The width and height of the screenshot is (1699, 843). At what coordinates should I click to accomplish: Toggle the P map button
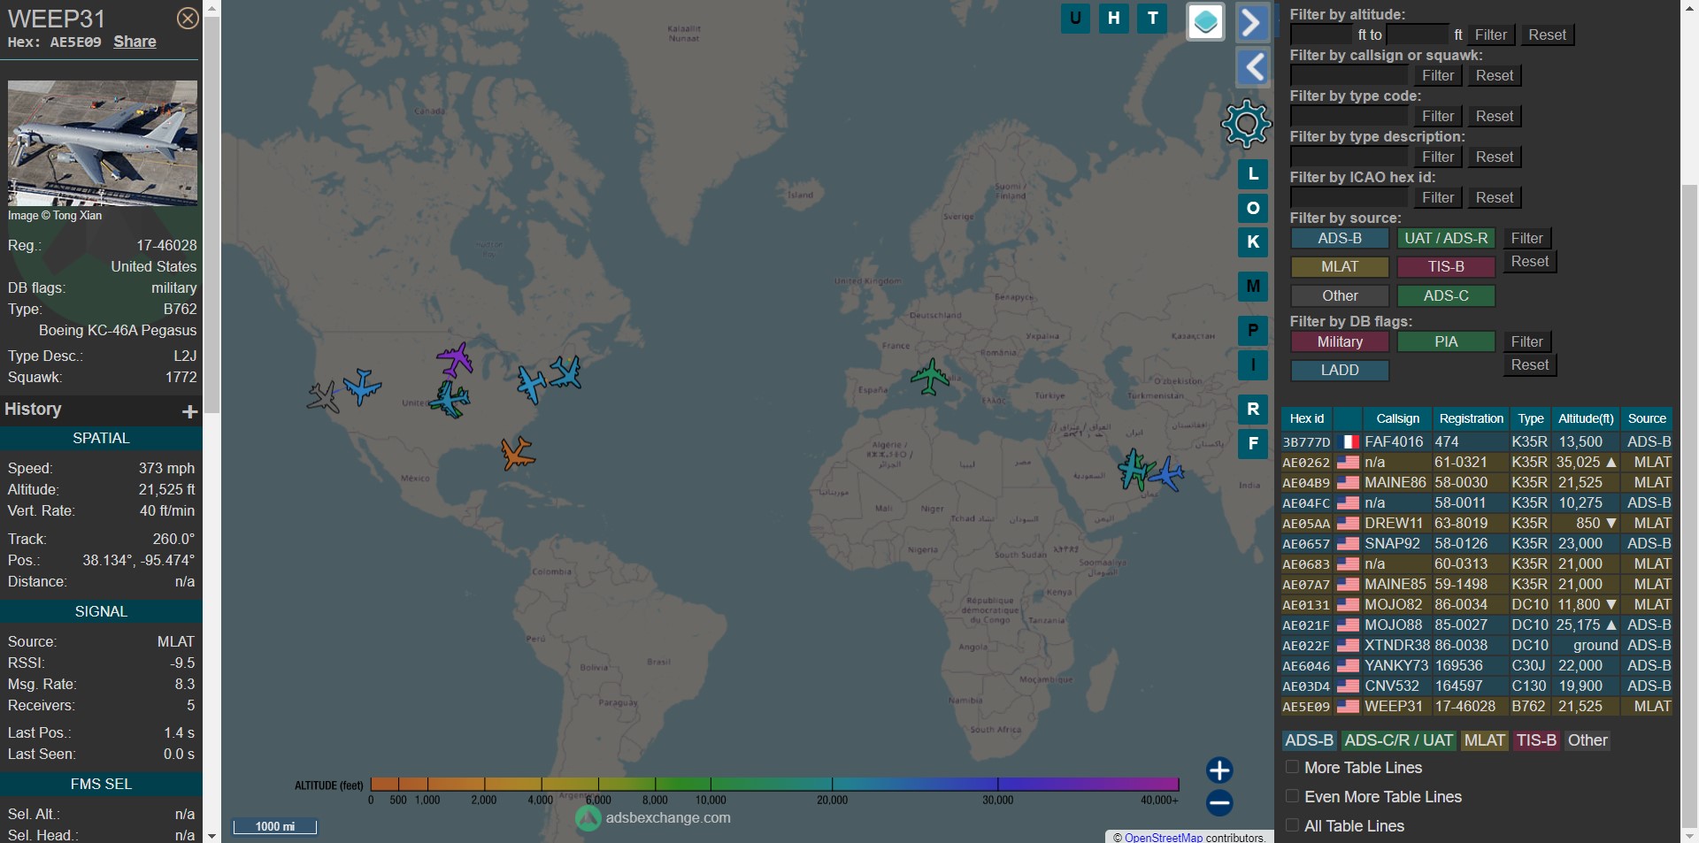pyautogui.click(x=1253, y=331)
